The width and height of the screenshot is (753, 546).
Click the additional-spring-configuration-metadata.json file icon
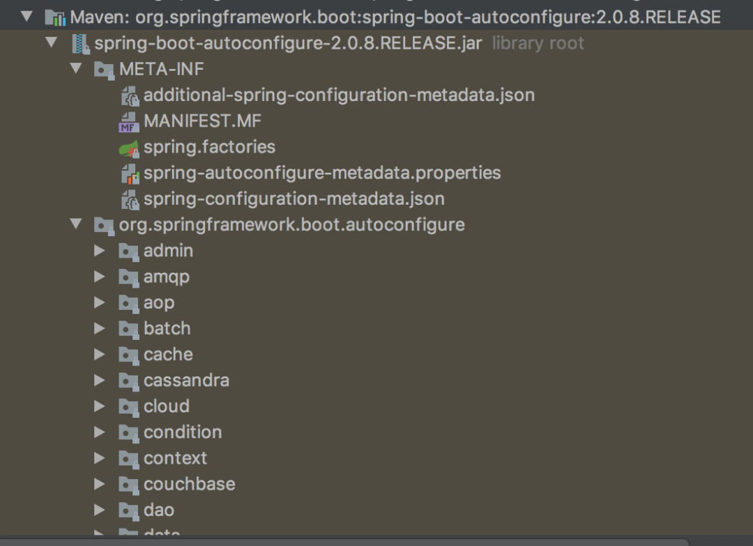coord(130,96)
